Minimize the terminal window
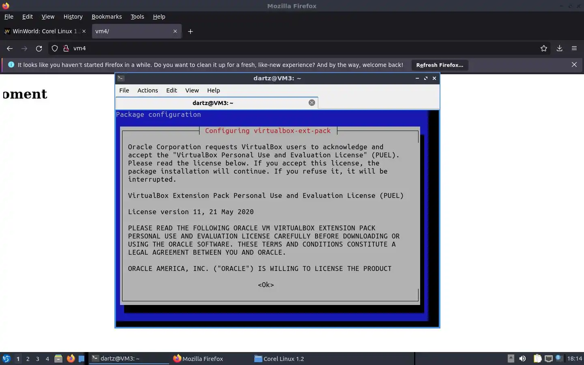 (x=417, y=78)
